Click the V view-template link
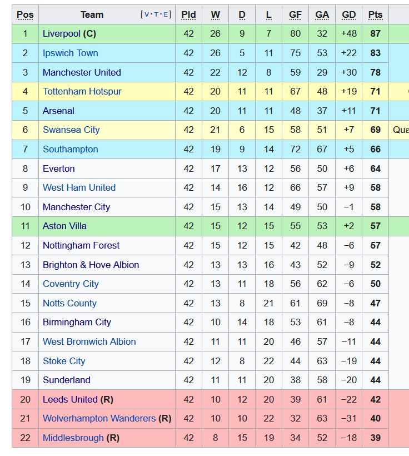This screenshot has height=456, width=409. 147,14
